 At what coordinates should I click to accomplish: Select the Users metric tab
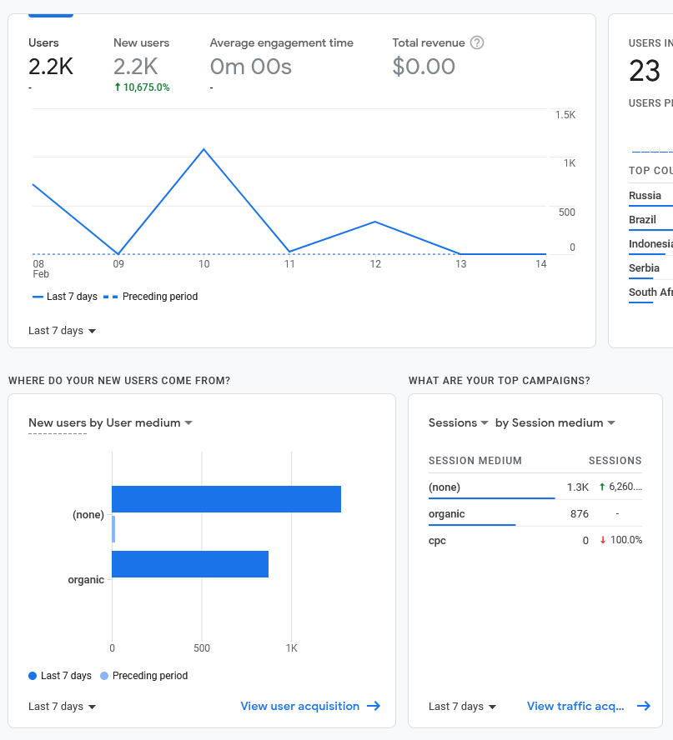click(x=50, y=58)
